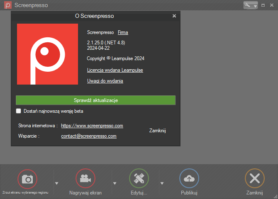Open the wrench settings menu
278x199 pixels.
(x=251, y=5)
